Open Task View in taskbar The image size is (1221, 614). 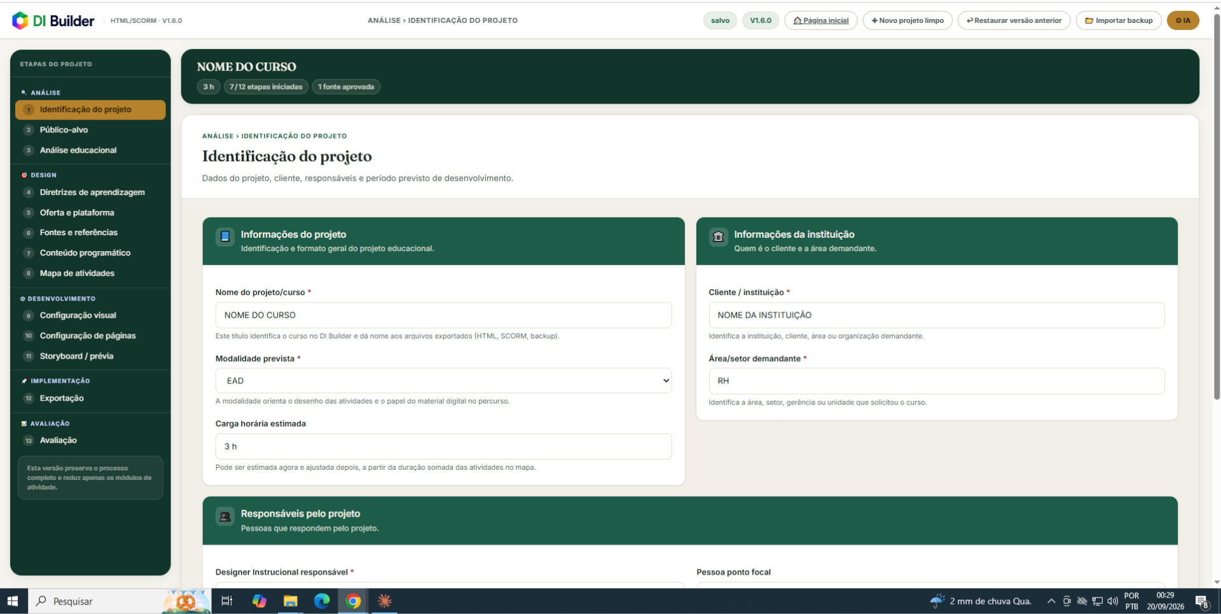click(x=226, y=601)
